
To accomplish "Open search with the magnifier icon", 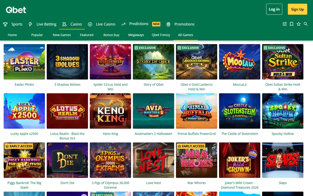I will point(306,24).
